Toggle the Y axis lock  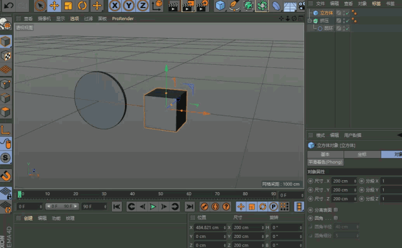(x=129, y=6)
